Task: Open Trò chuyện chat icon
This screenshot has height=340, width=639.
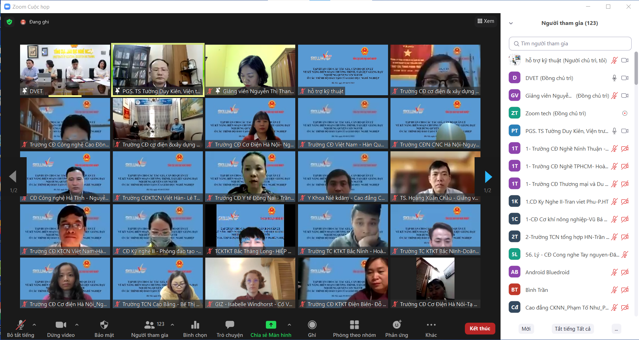Action: pyautogui.click(x=229, y=325)
